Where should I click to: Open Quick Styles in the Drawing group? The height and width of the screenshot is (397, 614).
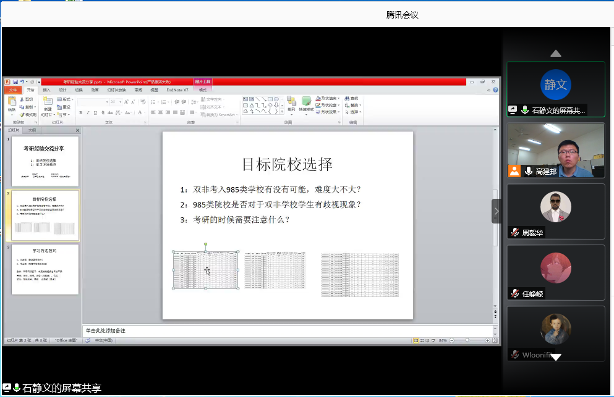point(305,103)
